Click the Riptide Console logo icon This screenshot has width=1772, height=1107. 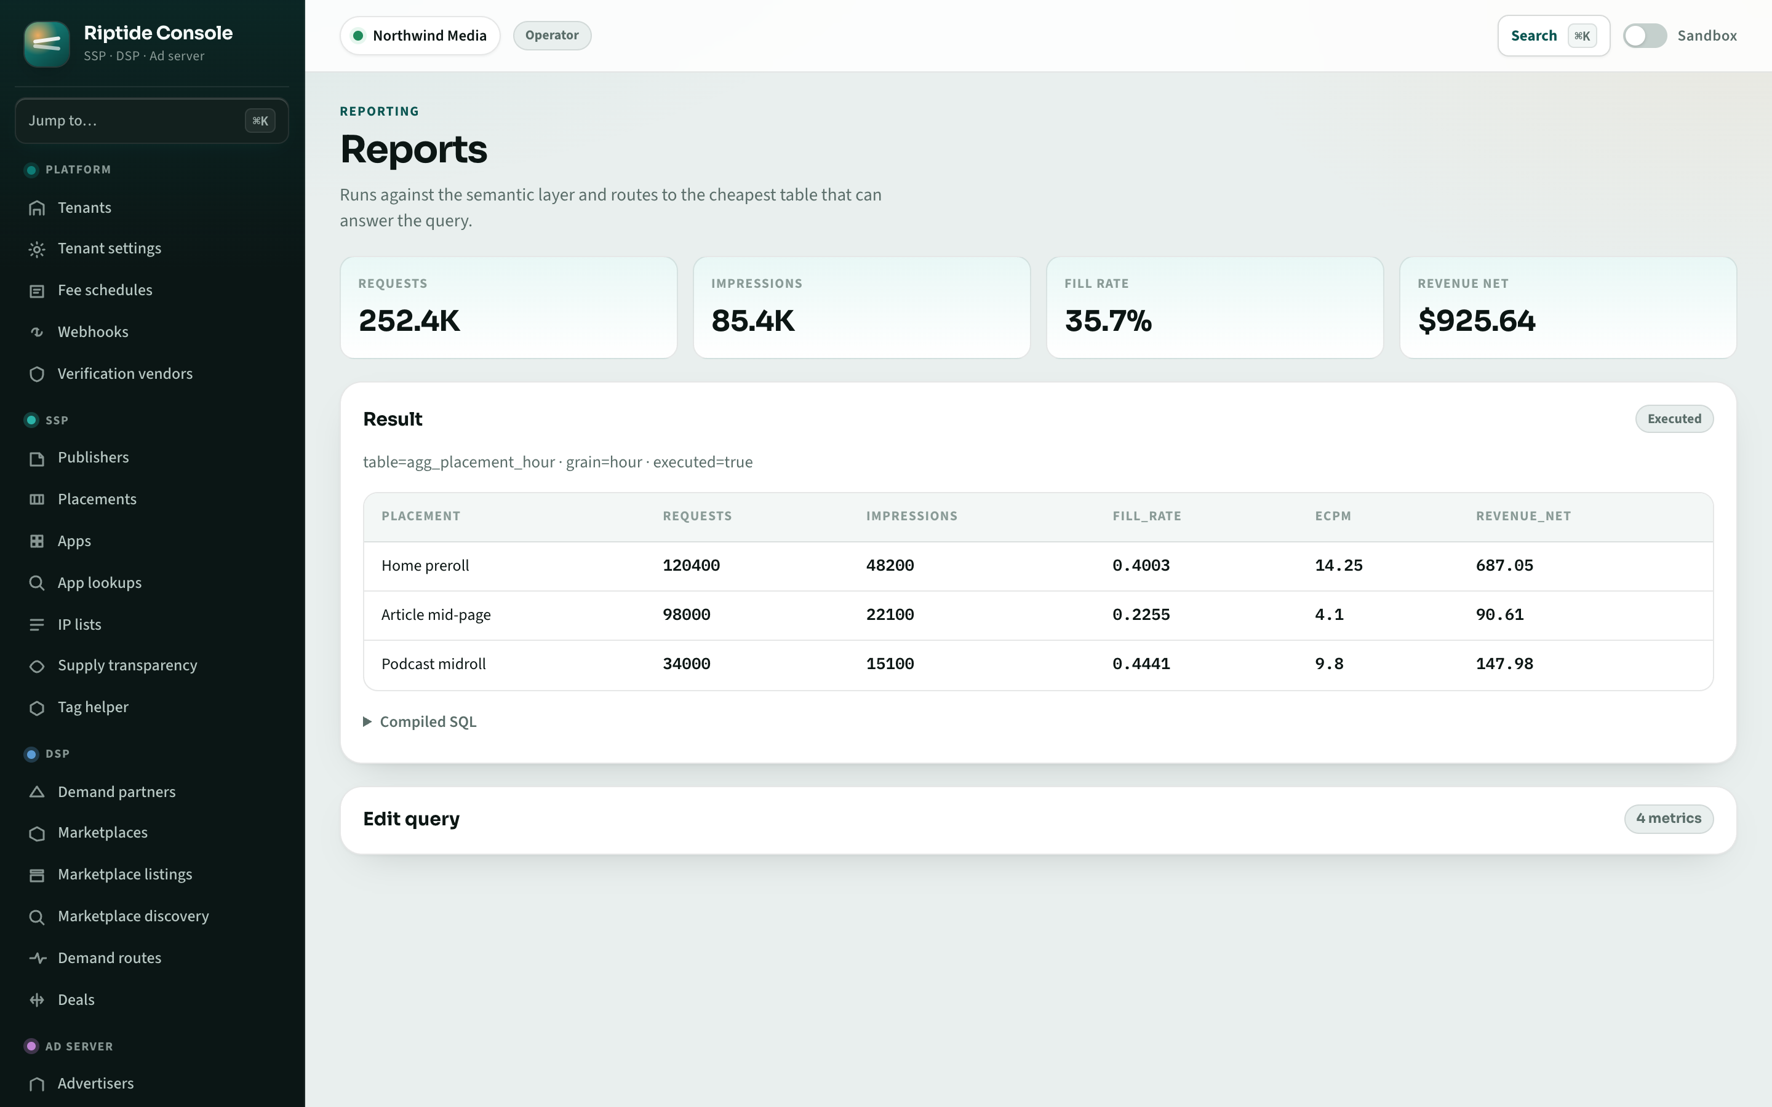click(x=47, y=44)
